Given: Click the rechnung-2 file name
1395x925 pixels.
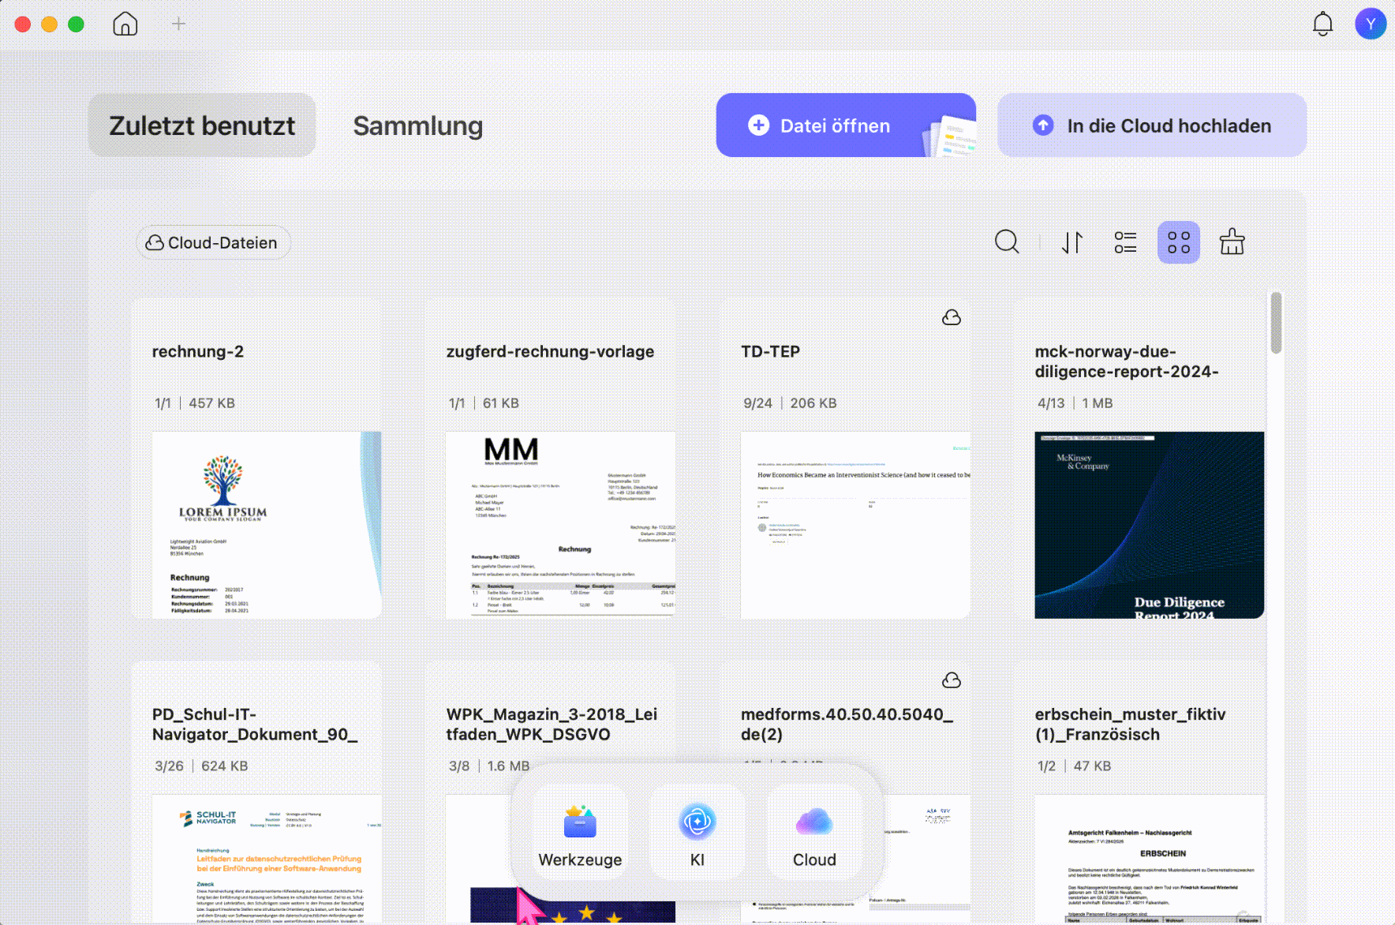Looking at the screenshot, I should point(198,352).
